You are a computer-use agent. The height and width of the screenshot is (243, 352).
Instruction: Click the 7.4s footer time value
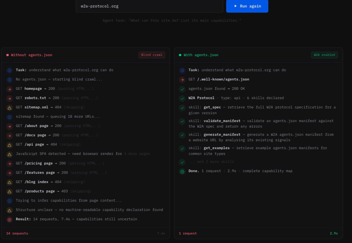tap(161, 234)
